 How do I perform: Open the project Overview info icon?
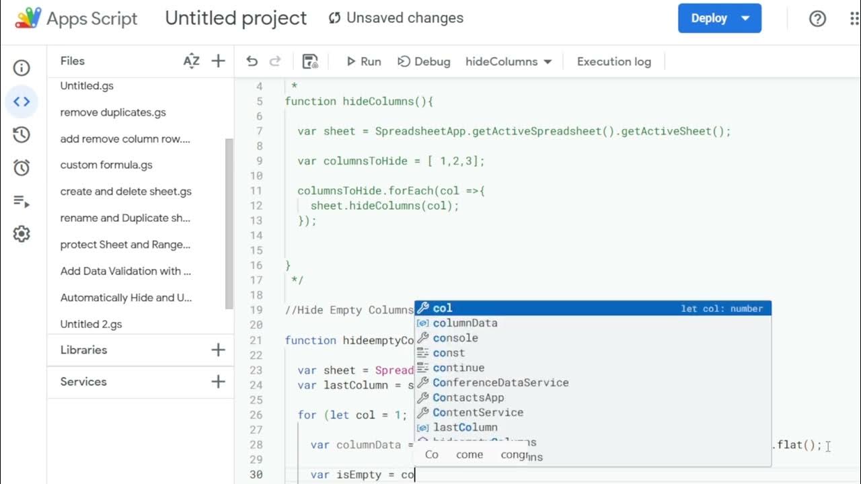[22, 68]
